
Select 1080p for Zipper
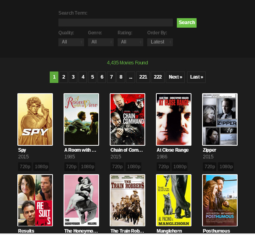coord(226,167)
